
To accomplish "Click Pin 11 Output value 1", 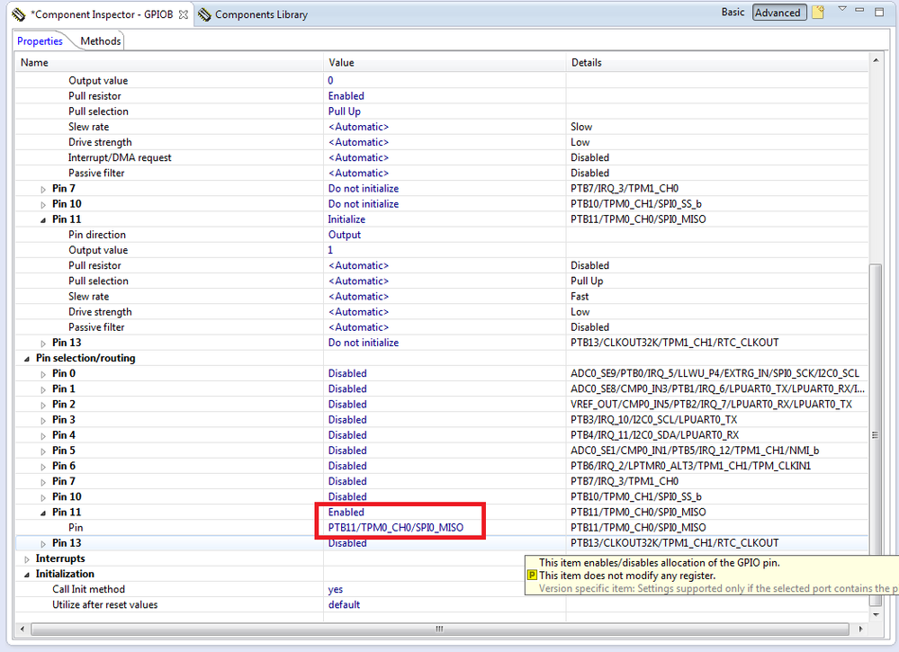I will [330, 250].
